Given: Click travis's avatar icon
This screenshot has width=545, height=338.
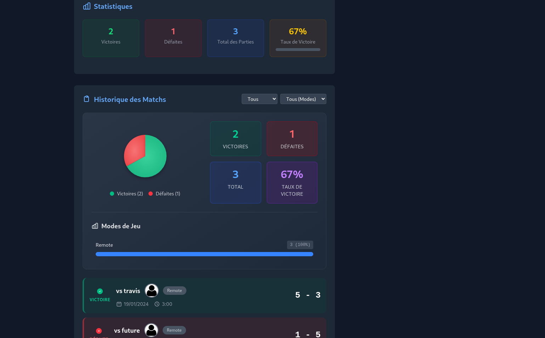Looking at the screenshot, I should click(x=152, y=291).
